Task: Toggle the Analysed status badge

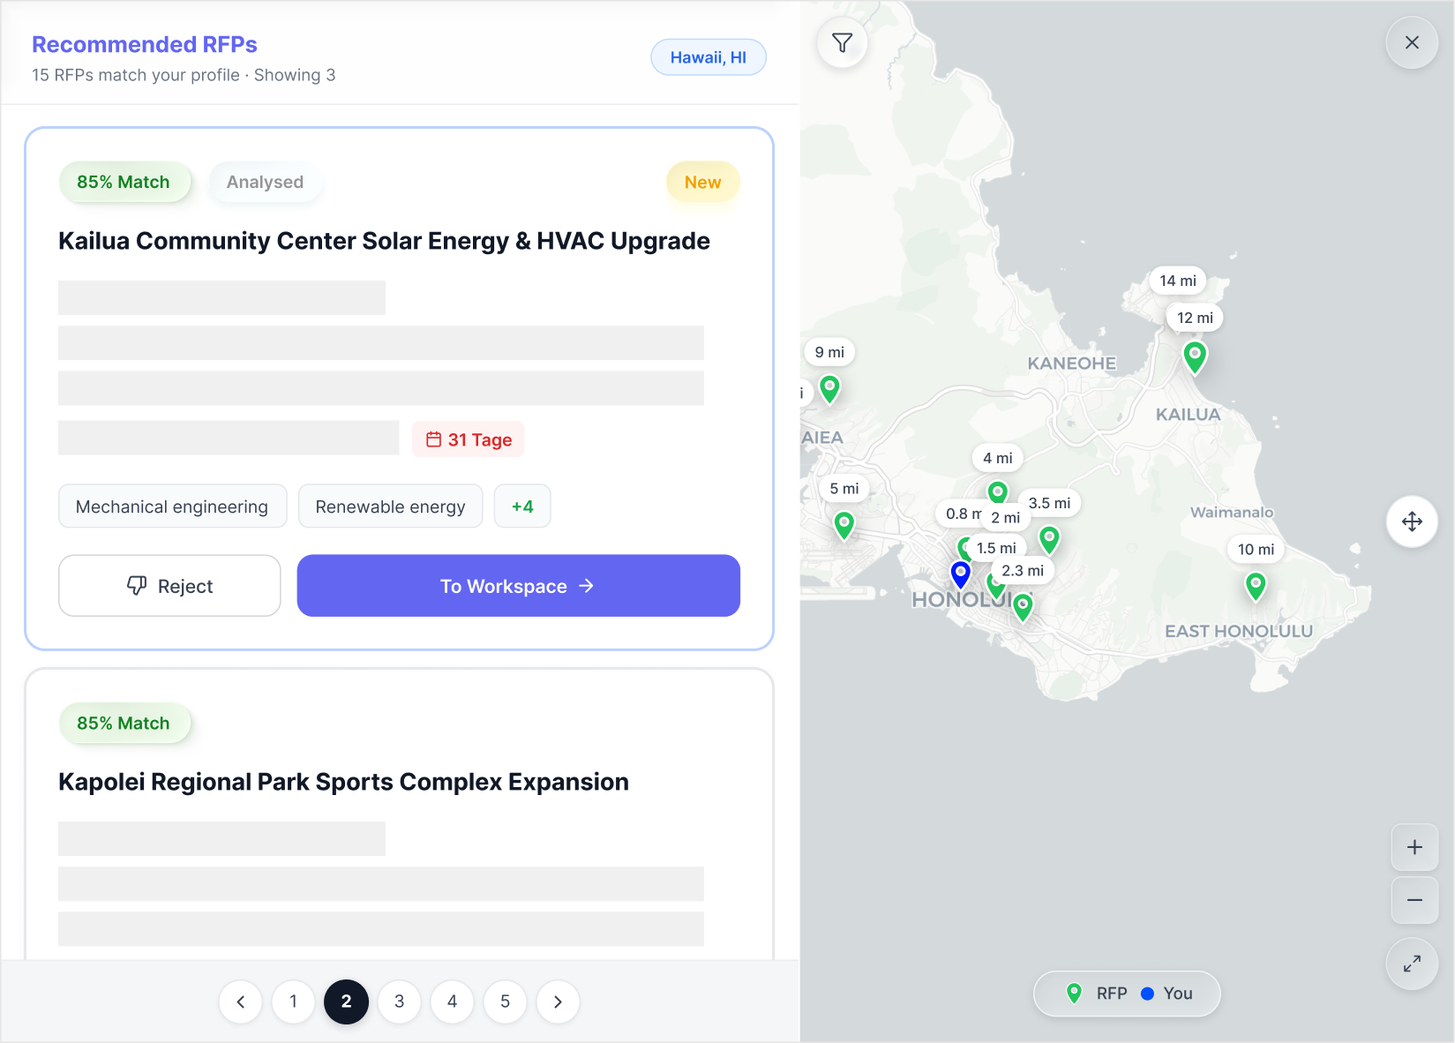Action: pos(265,182)
